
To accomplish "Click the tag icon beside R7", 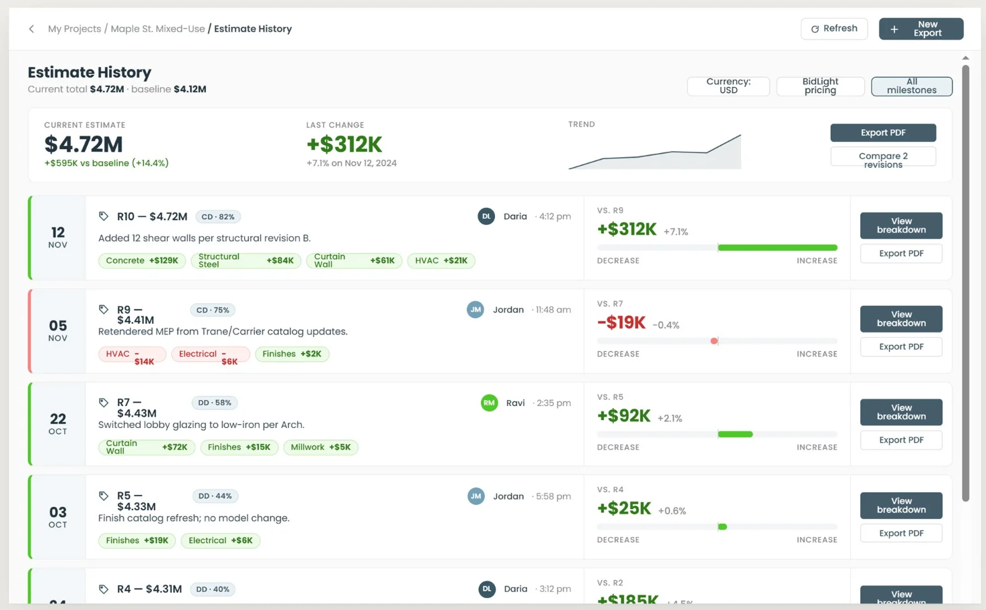I will point(104,403).
